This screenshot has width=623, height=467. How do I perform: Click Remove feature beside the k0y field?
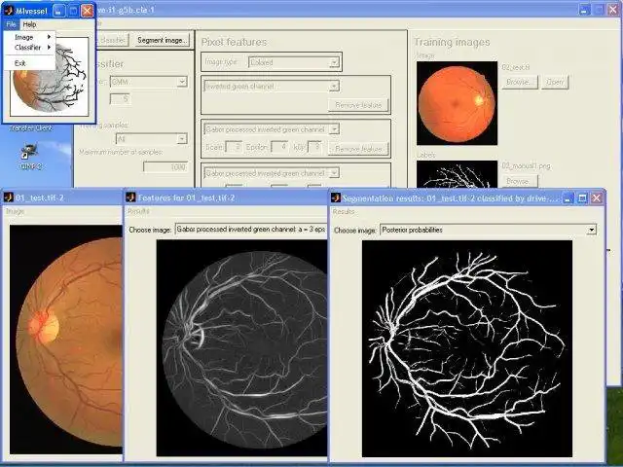click(358, 149)
